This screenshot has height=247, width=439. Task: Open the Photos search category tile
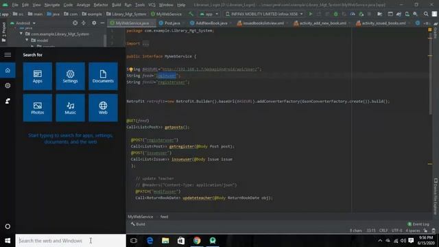point(38,108)
